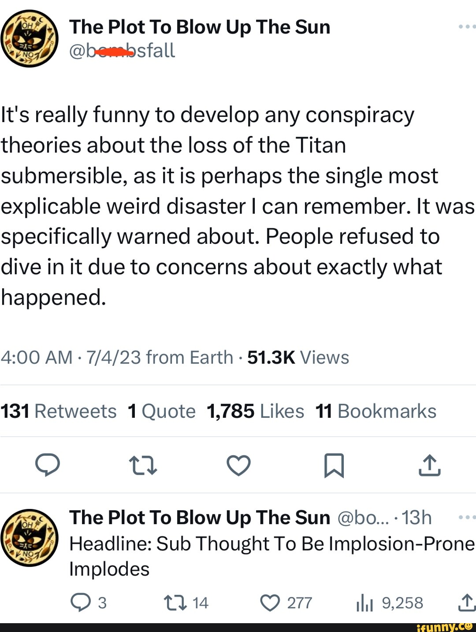
Task: Like the Headline reply with 277 likes
Action: [x=270, y=602]
